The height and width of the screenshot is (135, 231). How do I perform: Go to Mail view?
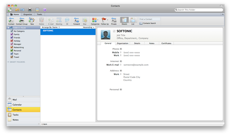(23, 100)
